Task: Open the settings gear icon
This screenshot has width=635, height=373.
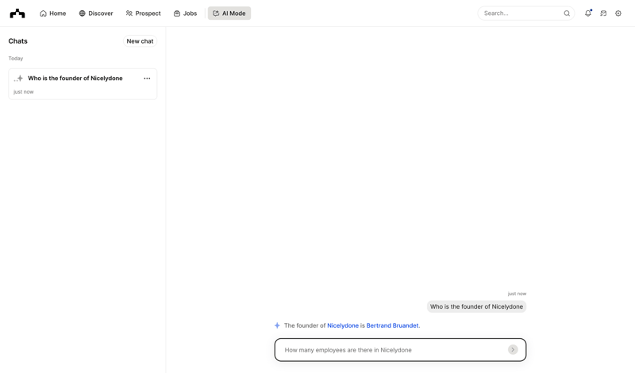Action: click(x=618, y=13)
